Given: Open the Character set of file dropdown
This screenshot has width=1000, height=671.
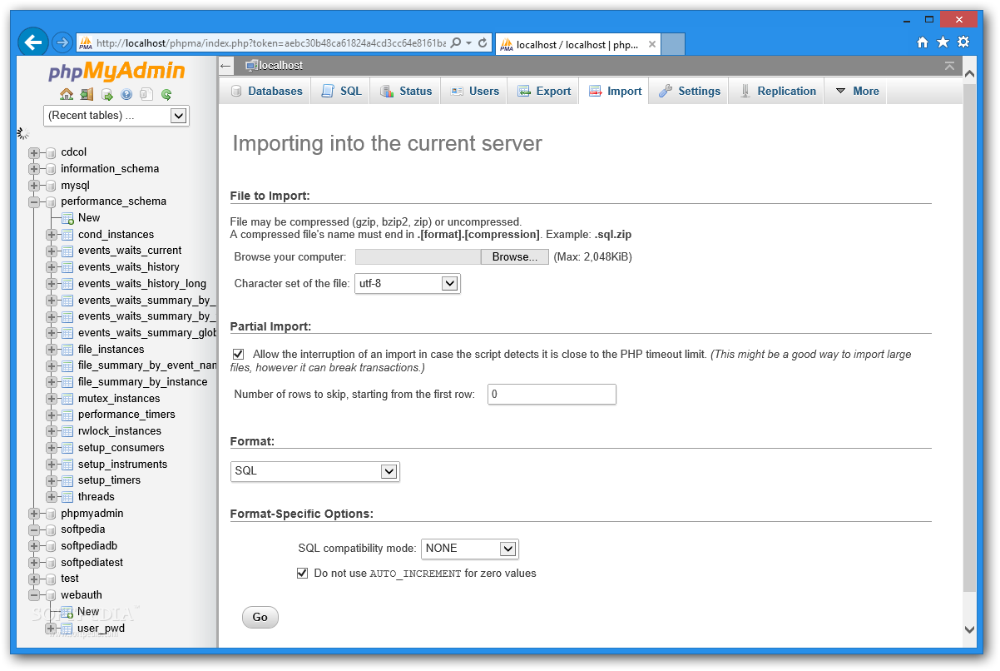Looking at the screenshot, I should (x=408, y=283).
